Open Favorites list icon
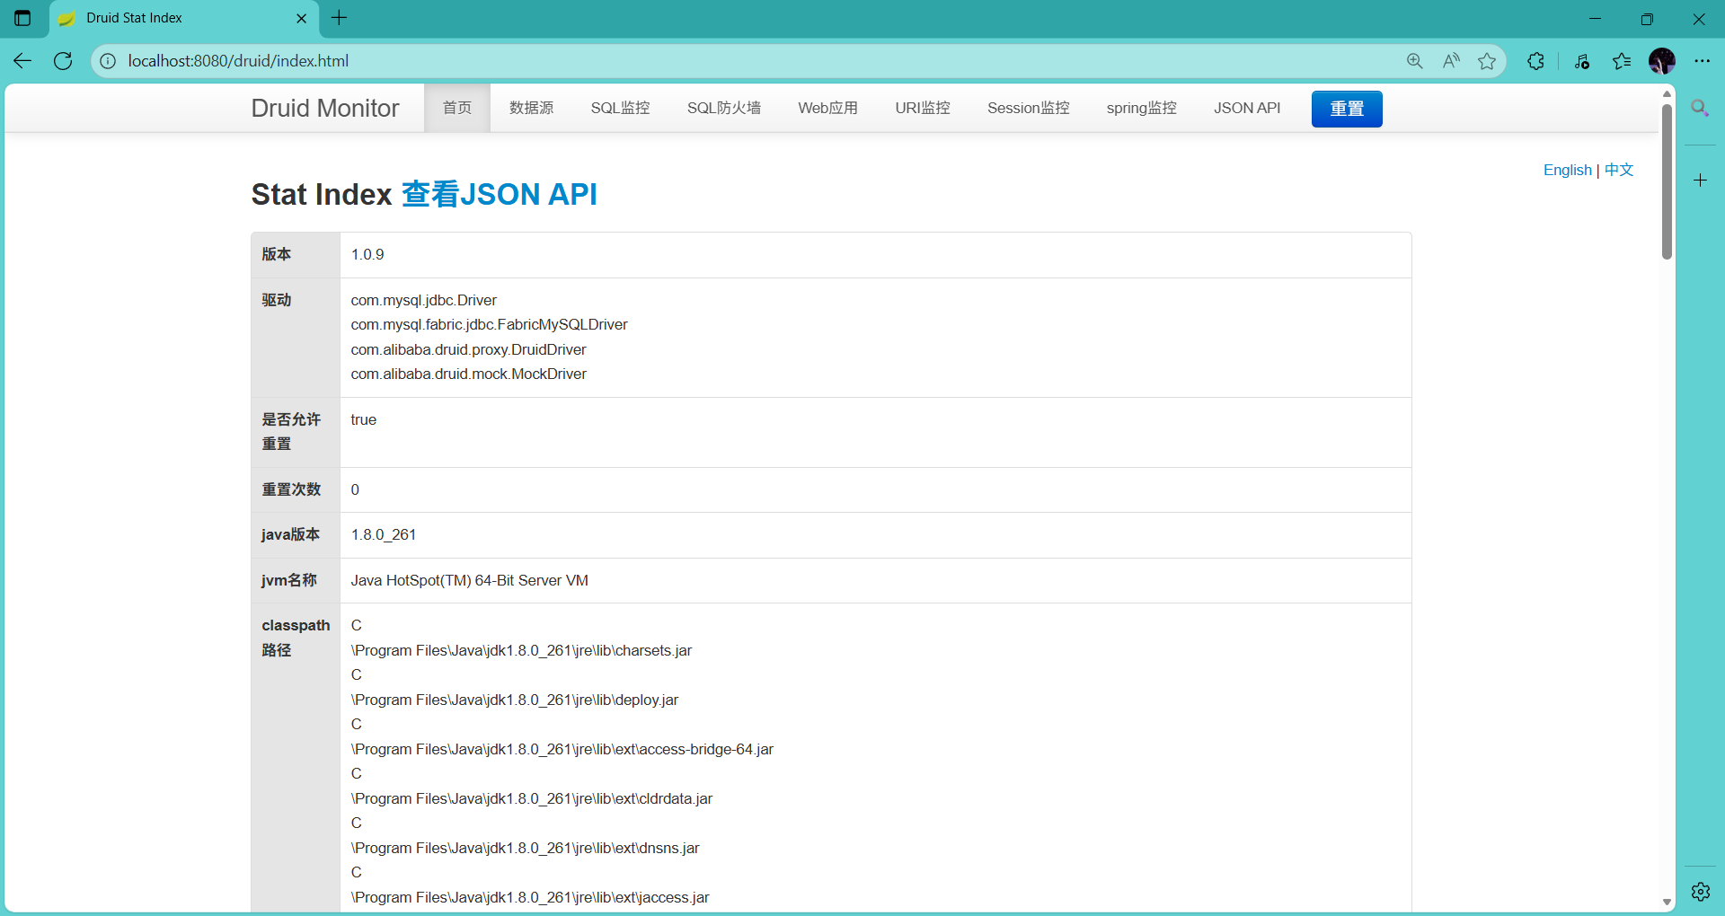This screenshot has height=916, width=1725. tap(1622, 61)
